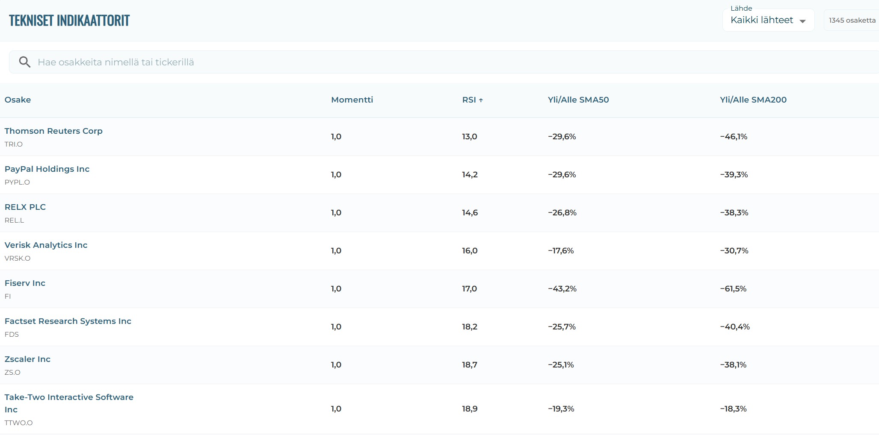The width and height of the screenshot is (879, 435).
Task: Select the RELX PLC stock link
Action: [25, 207]
